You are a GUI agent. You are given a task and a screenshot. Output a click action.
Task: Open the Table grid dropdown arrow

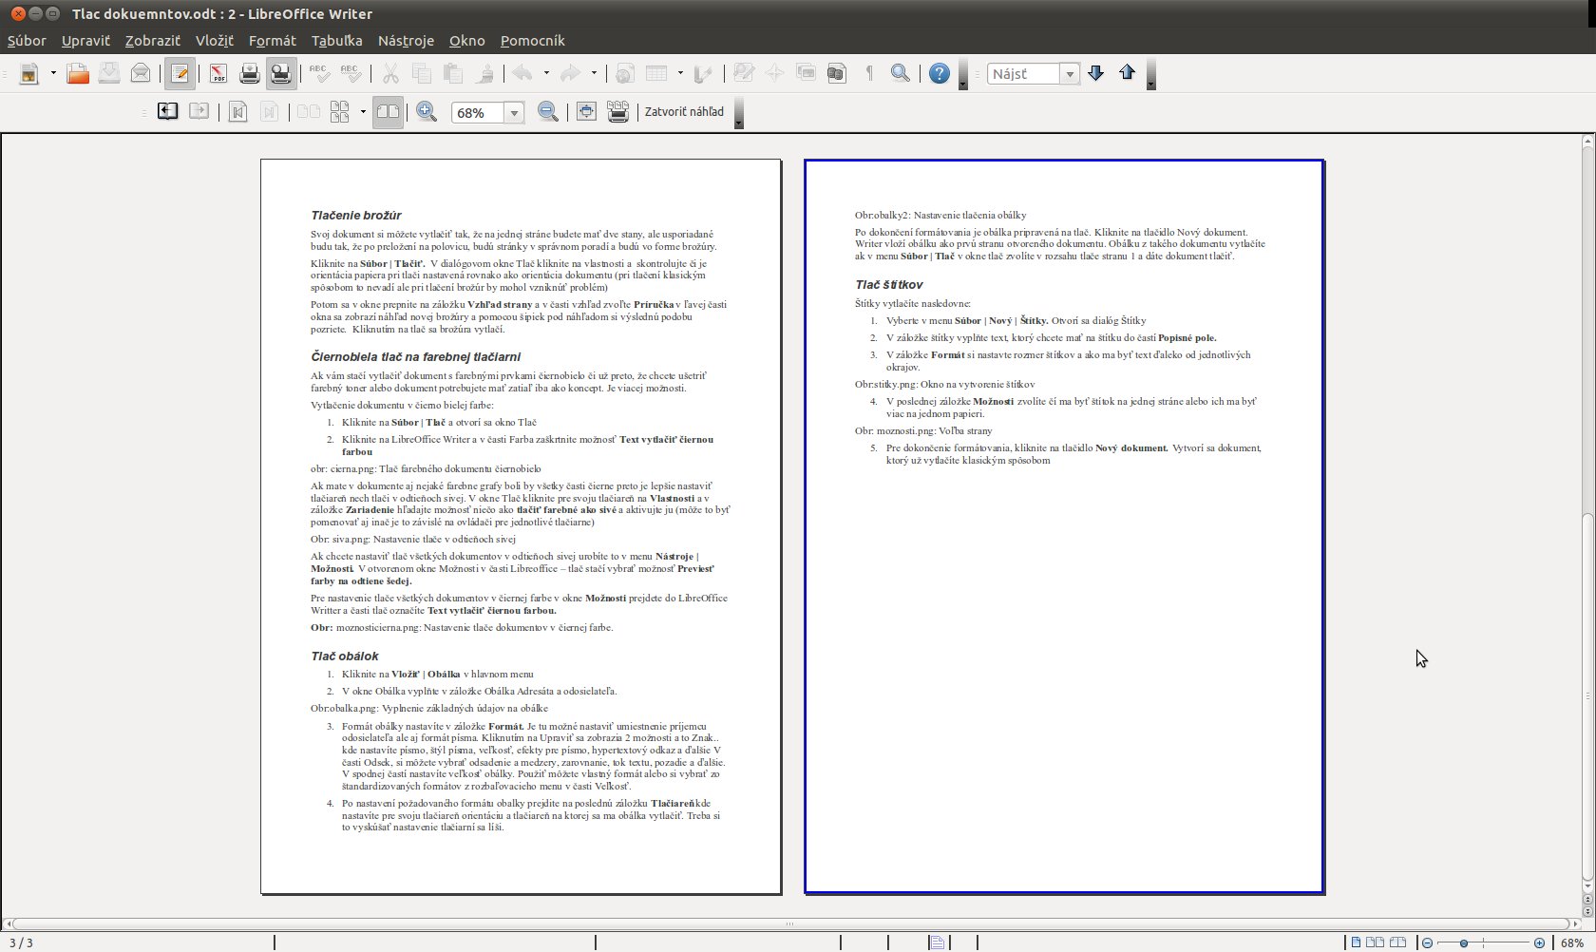680,73
